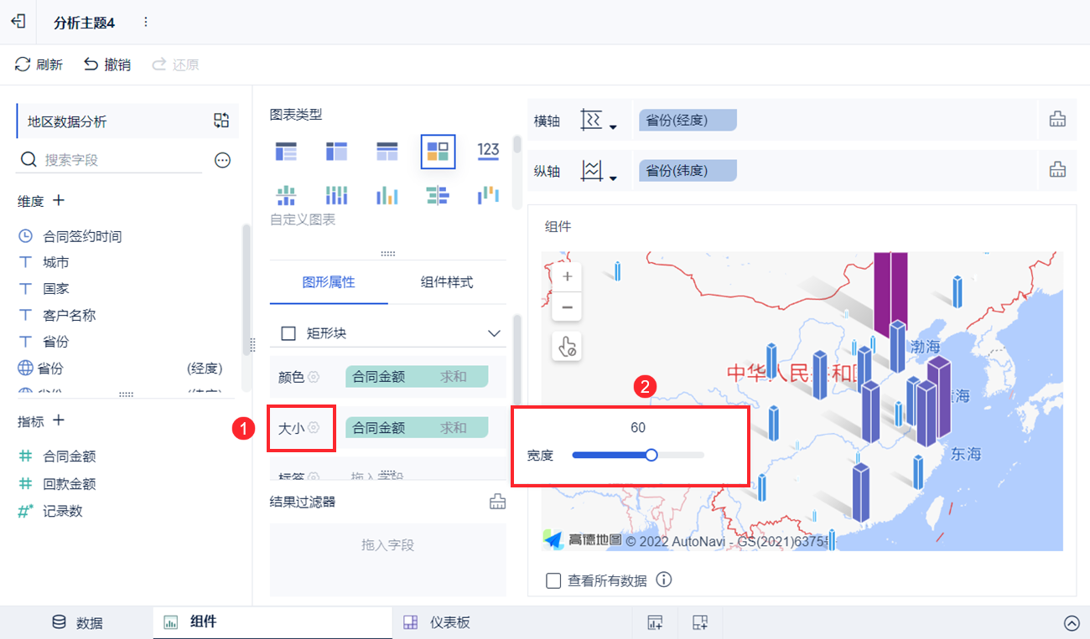Screen dimensions: 1090x639
Task: Click the back exit icon beside 分析主题4
Action: pos(18,23)
